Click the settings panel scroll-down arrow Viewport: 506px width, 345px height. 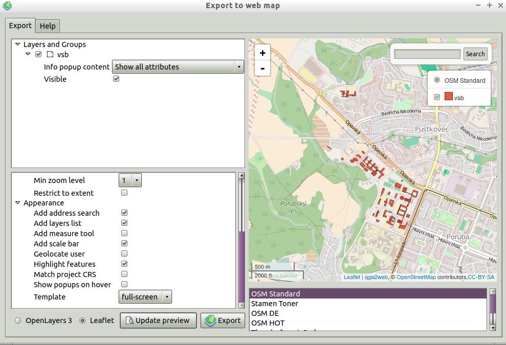click(x=241, y=305)
